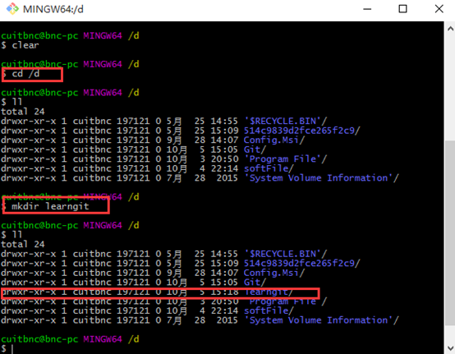Click '514c9839d2fce265f2c9/' in the first listing

pos(301,131)
